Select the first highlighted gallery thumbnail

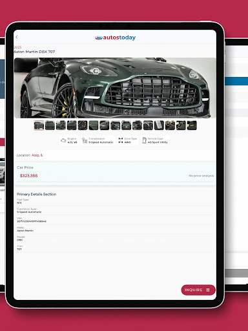pos(39,125)
